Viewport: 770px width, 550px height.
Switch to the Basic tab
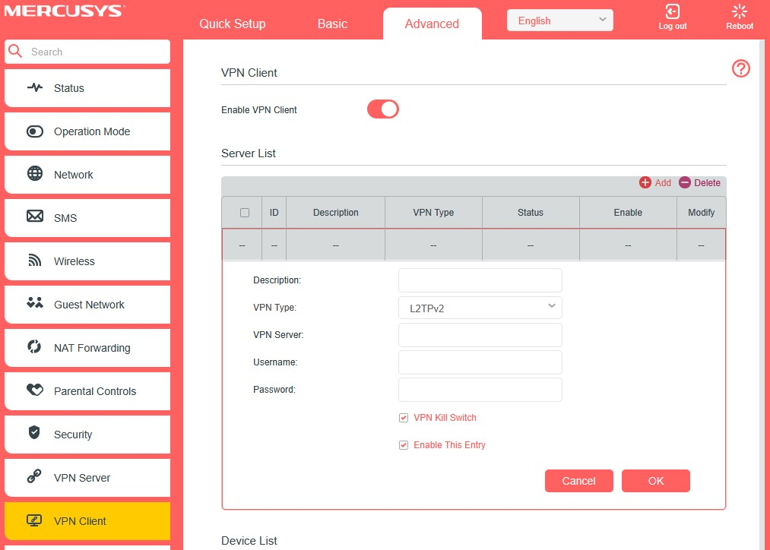[332, 24]
